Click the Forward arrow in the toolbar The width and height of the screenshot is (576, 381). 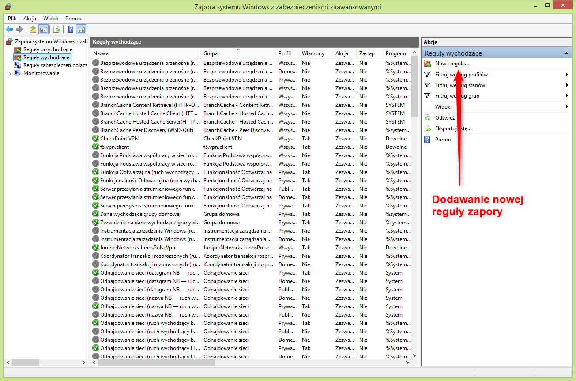(x=19, y=30)
